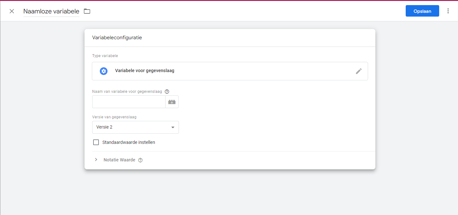Image resolution: width=458 pixels, height=215 pixels.
Task: Click the Opslaan button
Action: tap(422, 11)
